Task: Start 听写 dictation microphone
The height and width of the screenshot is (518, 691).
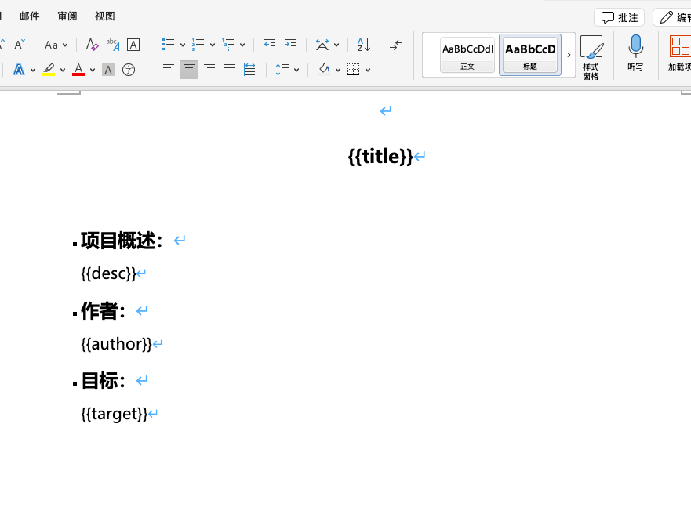Action: click(x=635, y=53)
